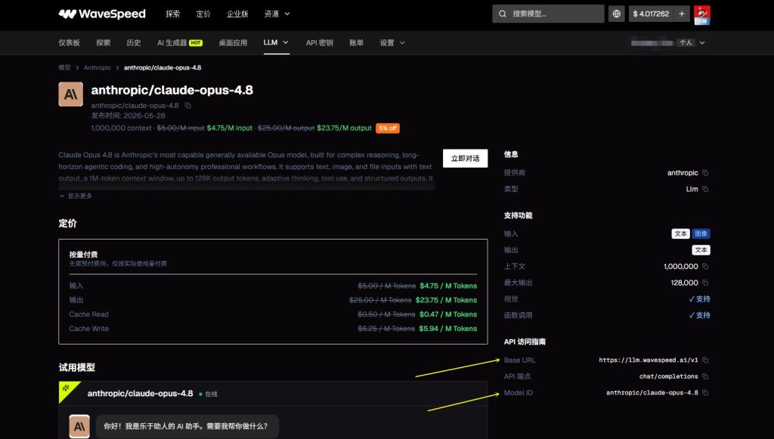
Task: Copy the API endpoint chat/completions
Action: [705, 376]
